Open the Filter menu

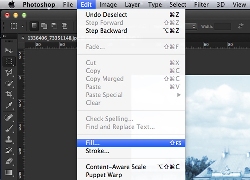tap(201, 5)
